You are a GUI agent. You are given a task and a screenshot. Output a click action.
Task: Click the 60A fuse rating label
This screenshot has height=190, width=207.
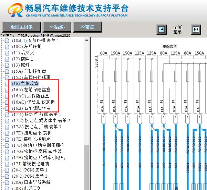click(x=104, y=53)
